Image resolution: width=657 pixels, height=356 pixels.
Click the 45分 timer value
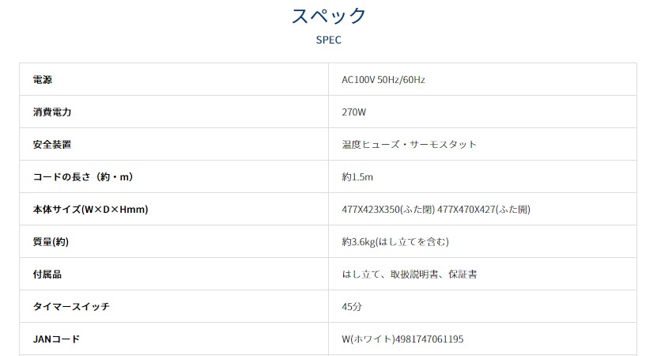[x=353, y=306]
